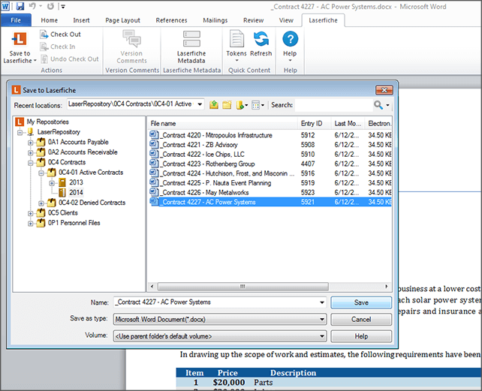Screen dimensions: 482x391
Task: Expand the 0C4-02 Denied Contracts node
Action: coord(41,203)
